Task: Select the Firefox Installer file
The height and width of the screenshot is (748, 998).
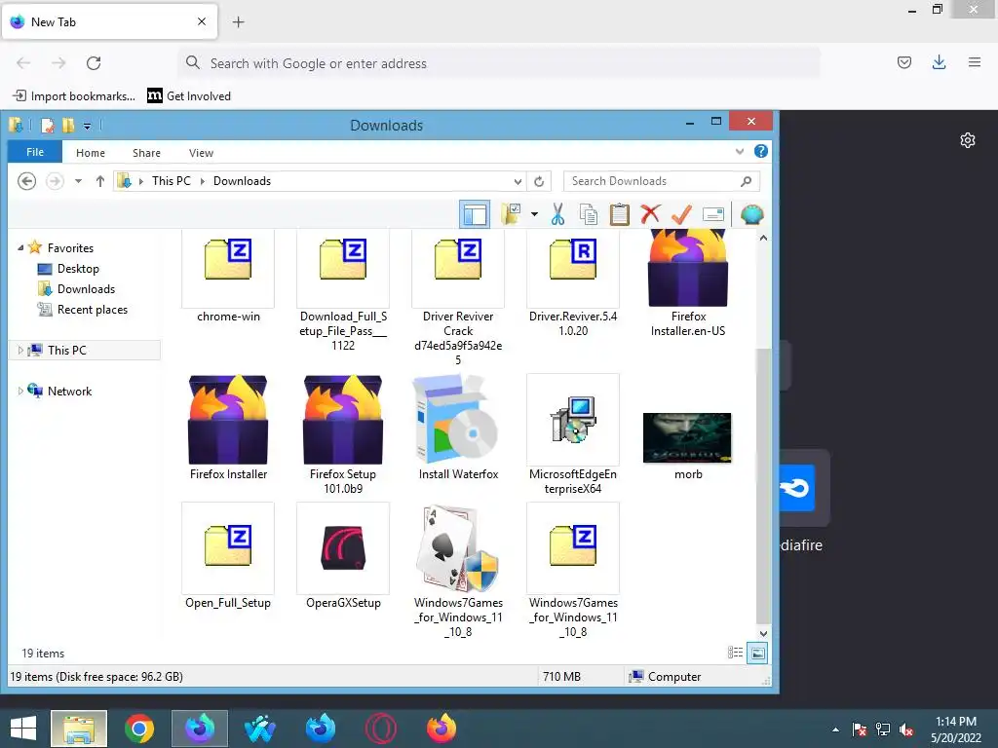Action: coord(228,428)
